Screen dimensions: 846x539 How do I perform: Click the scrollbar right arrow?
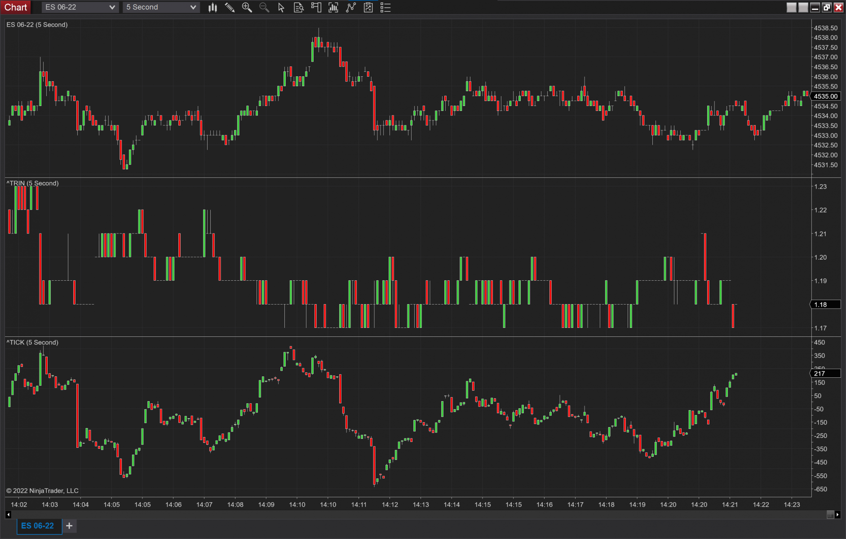click(837, 515)
